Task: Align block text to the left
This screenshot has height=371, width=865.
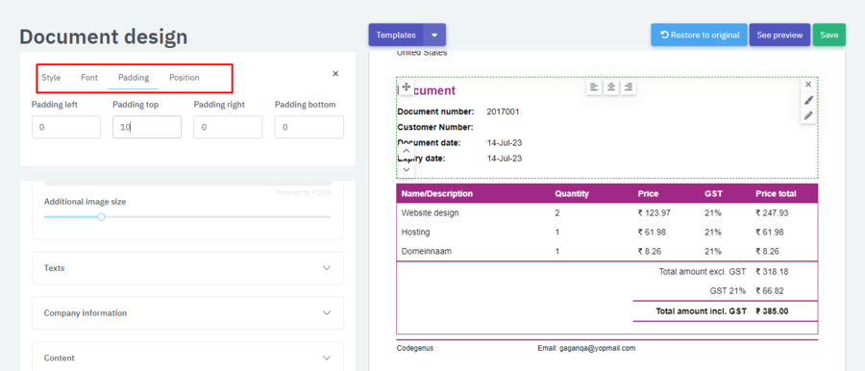Action: point(594,87)
